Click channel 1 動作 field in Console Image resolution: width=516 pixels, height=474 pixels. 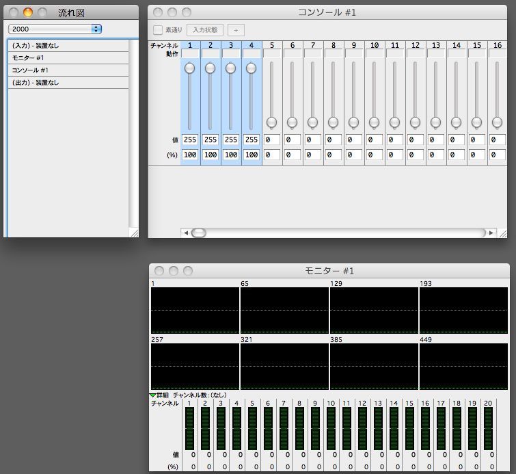point(190,53)
